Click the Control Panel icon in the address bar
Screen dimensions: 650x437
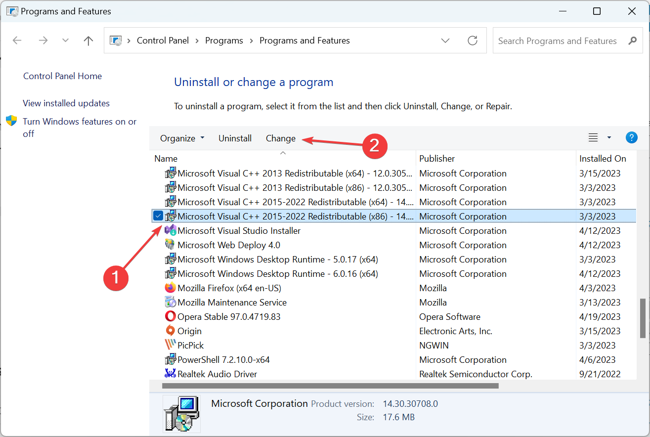point(116,41)
